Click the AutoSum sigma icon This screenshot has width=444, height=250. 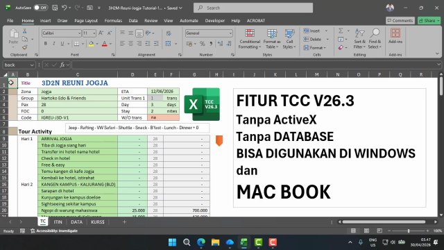pos(341,31)
